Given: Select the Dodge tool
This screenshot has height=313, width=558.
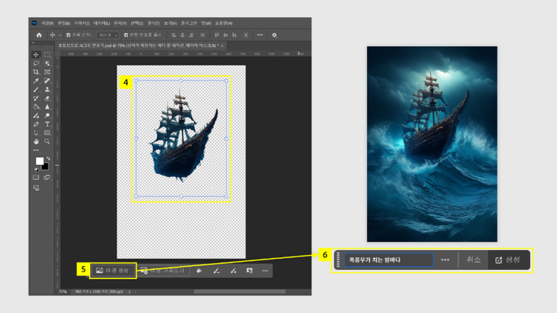Looking at the screenshot, I should click(x=47, y=115).
